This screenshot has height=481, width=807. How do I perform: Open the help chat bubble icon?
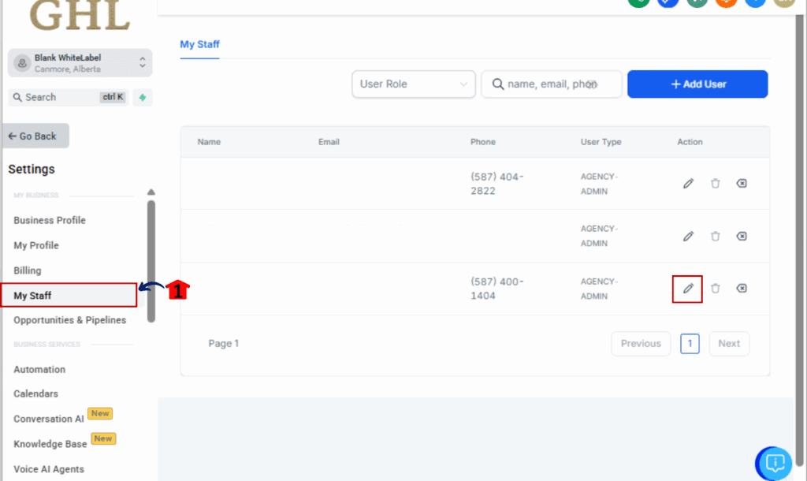tap(775, 462)
